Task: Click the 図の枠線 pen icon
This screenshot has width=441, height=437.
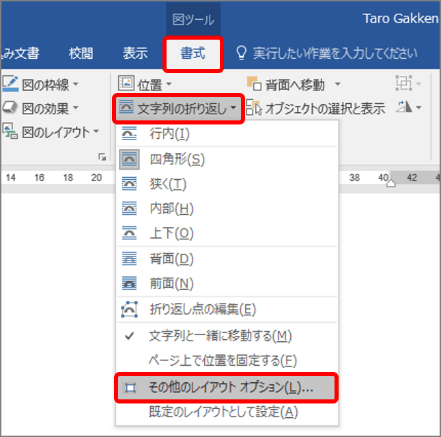Action: pos(11,83)
